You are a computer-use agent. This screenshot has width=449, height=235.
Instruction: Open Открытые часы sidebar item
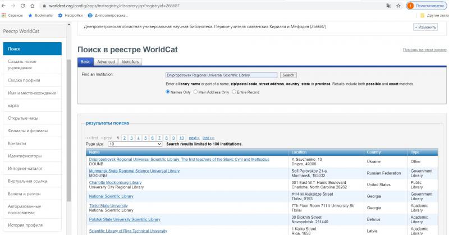[33, 118]
